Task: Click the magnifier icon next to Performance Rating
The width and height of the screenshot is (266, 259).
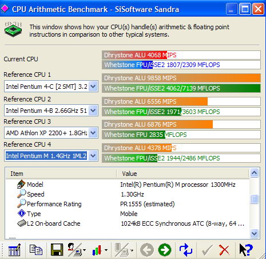Action: [21, 203]
